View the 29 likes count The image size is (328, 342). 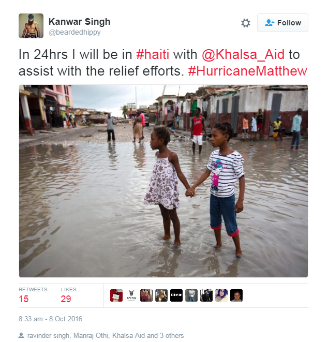[66, 299]
